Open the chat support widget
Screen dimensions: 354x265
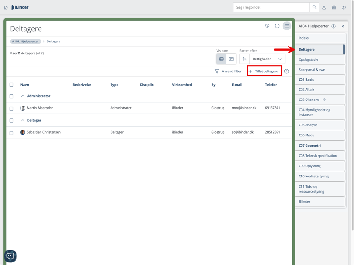(10, 255)
